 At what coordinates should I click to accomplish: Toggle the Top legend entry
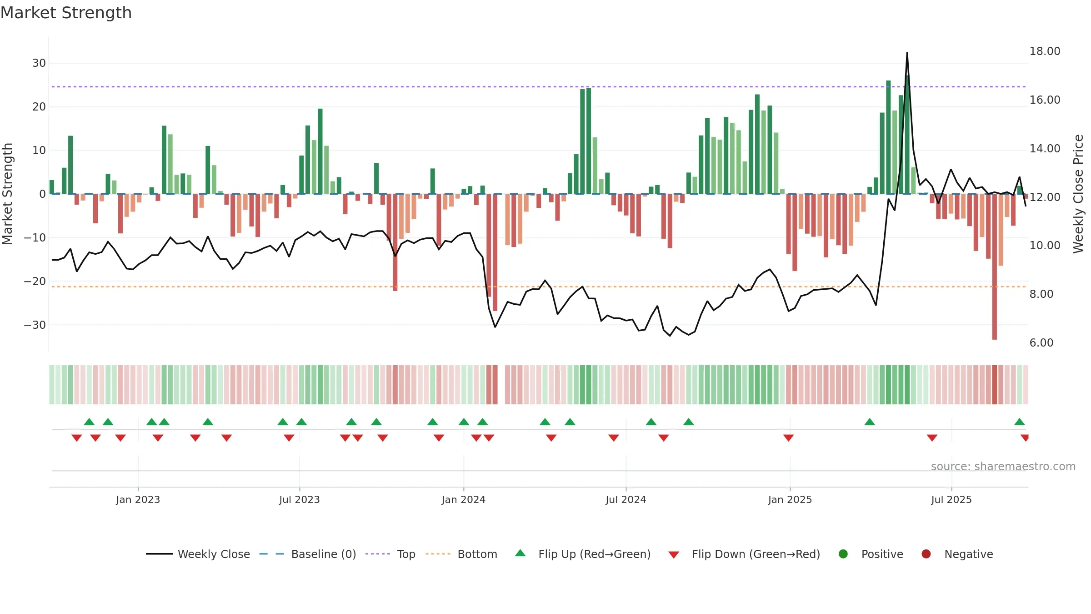[x=390, y=554]
